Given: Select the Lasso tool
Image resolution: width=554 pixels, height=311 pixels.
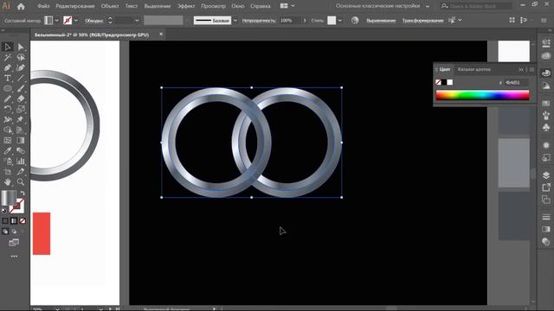Looking at the screenshot, I should (21, 57).
